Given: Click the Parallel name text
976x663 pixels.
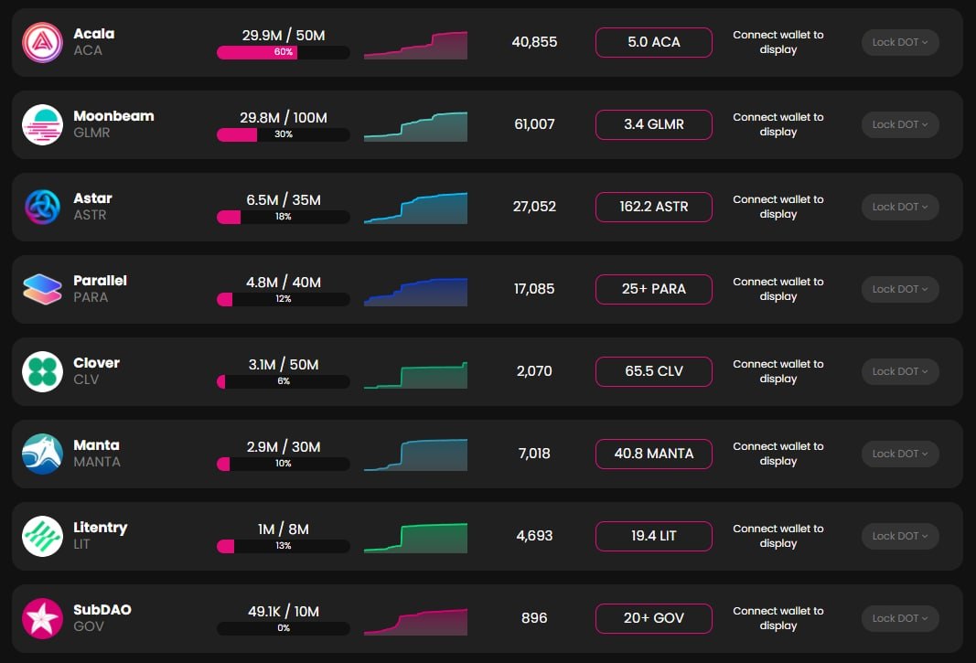Looking at the screenshot, I should [x=101, y=281].
